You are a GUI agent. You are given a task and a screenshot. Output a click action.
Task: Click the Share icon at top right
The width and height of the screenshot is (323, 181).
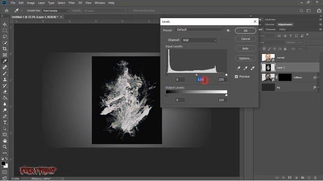click(x=319, y=11)
